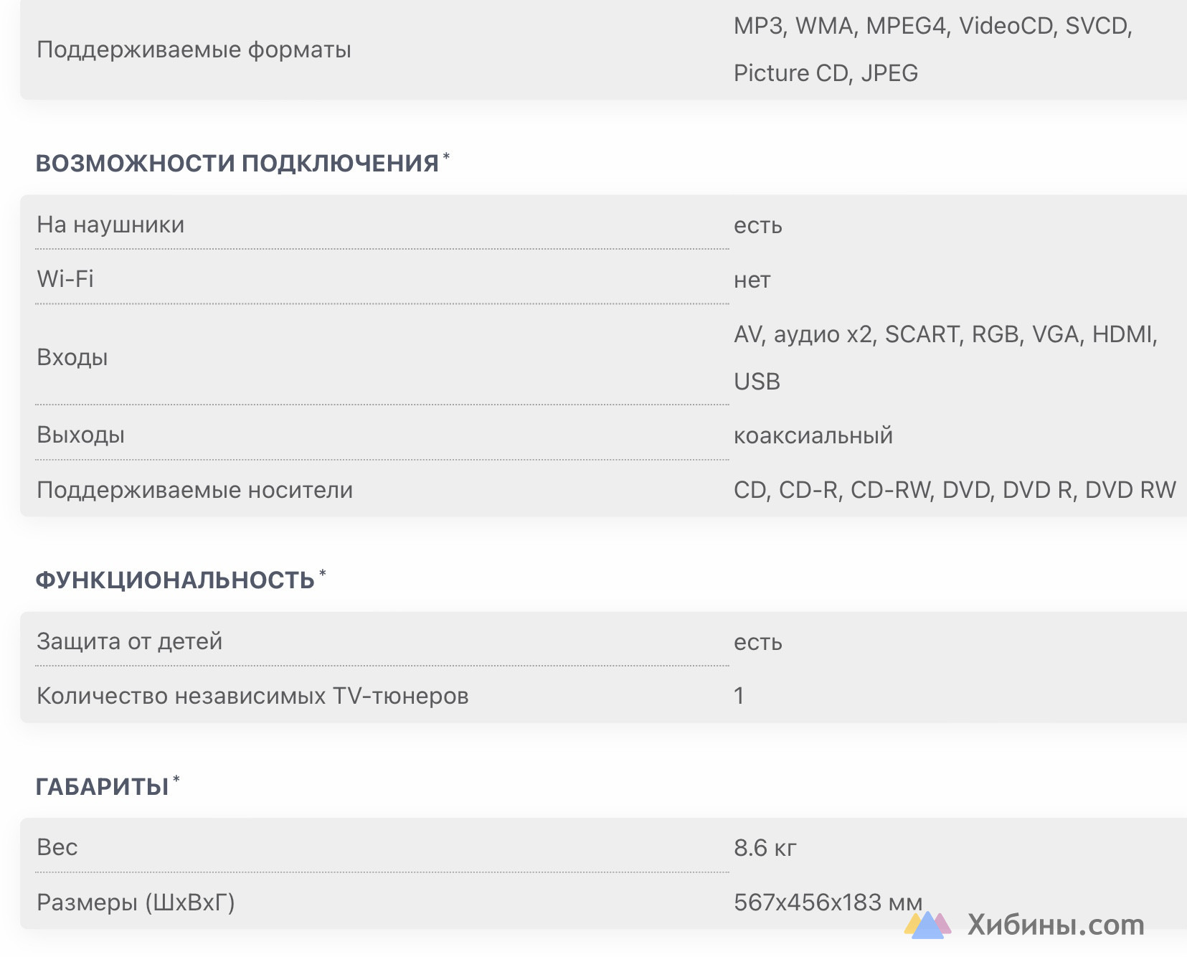1187x957 pixels.
Task: Click the 'коаксиальный' value text
Action: click(813, 435)
